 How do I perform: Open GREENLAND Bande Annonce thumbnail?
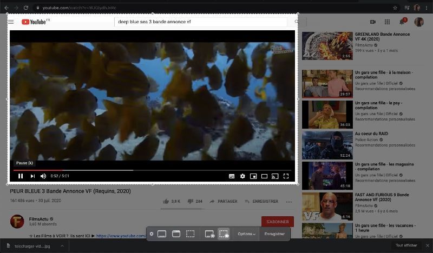[327, 45]
